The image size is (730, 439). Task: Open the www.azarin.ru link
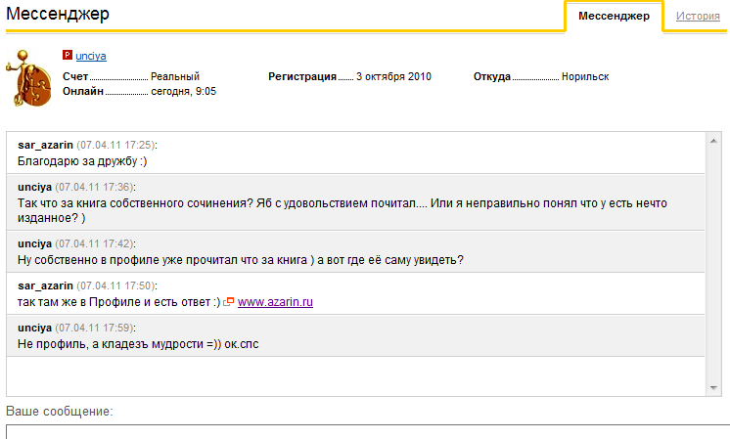coord(275,303)
